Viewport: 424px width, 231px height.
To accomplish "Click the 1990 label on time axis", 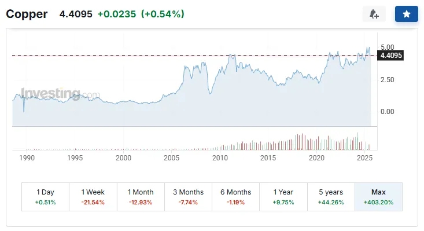I will pyautogui.click(x=27, y=157).
